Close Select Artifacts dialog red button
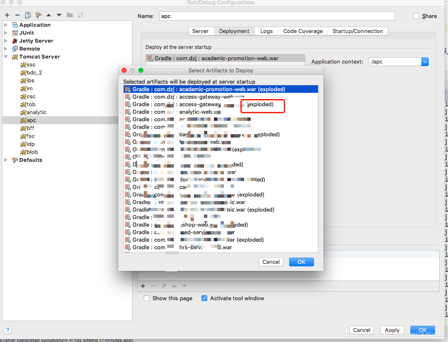 click(124, 70)
